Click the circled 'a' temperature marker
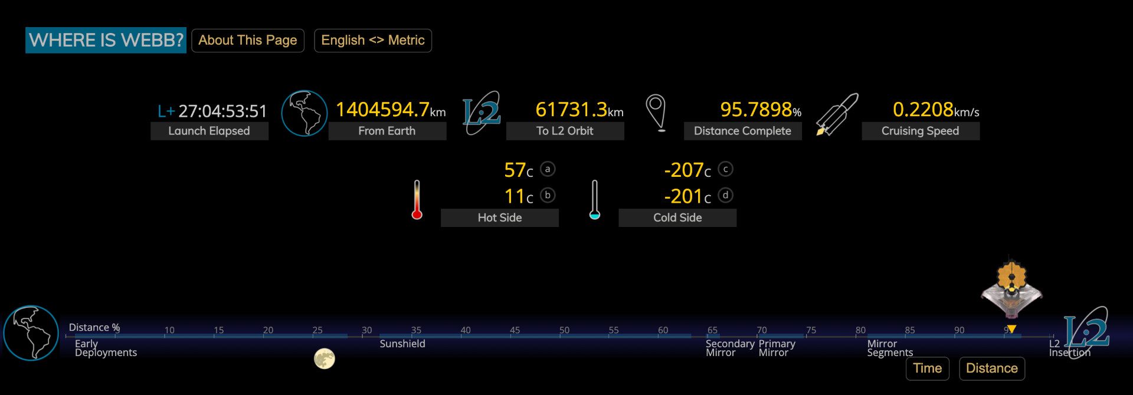 pos(548,169)
